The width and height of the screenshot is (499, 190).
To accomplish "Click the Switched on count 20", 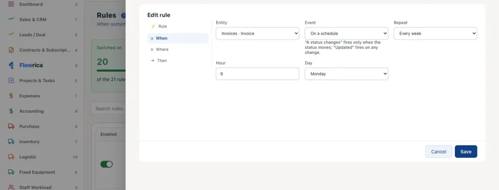I will pos(102,62).
